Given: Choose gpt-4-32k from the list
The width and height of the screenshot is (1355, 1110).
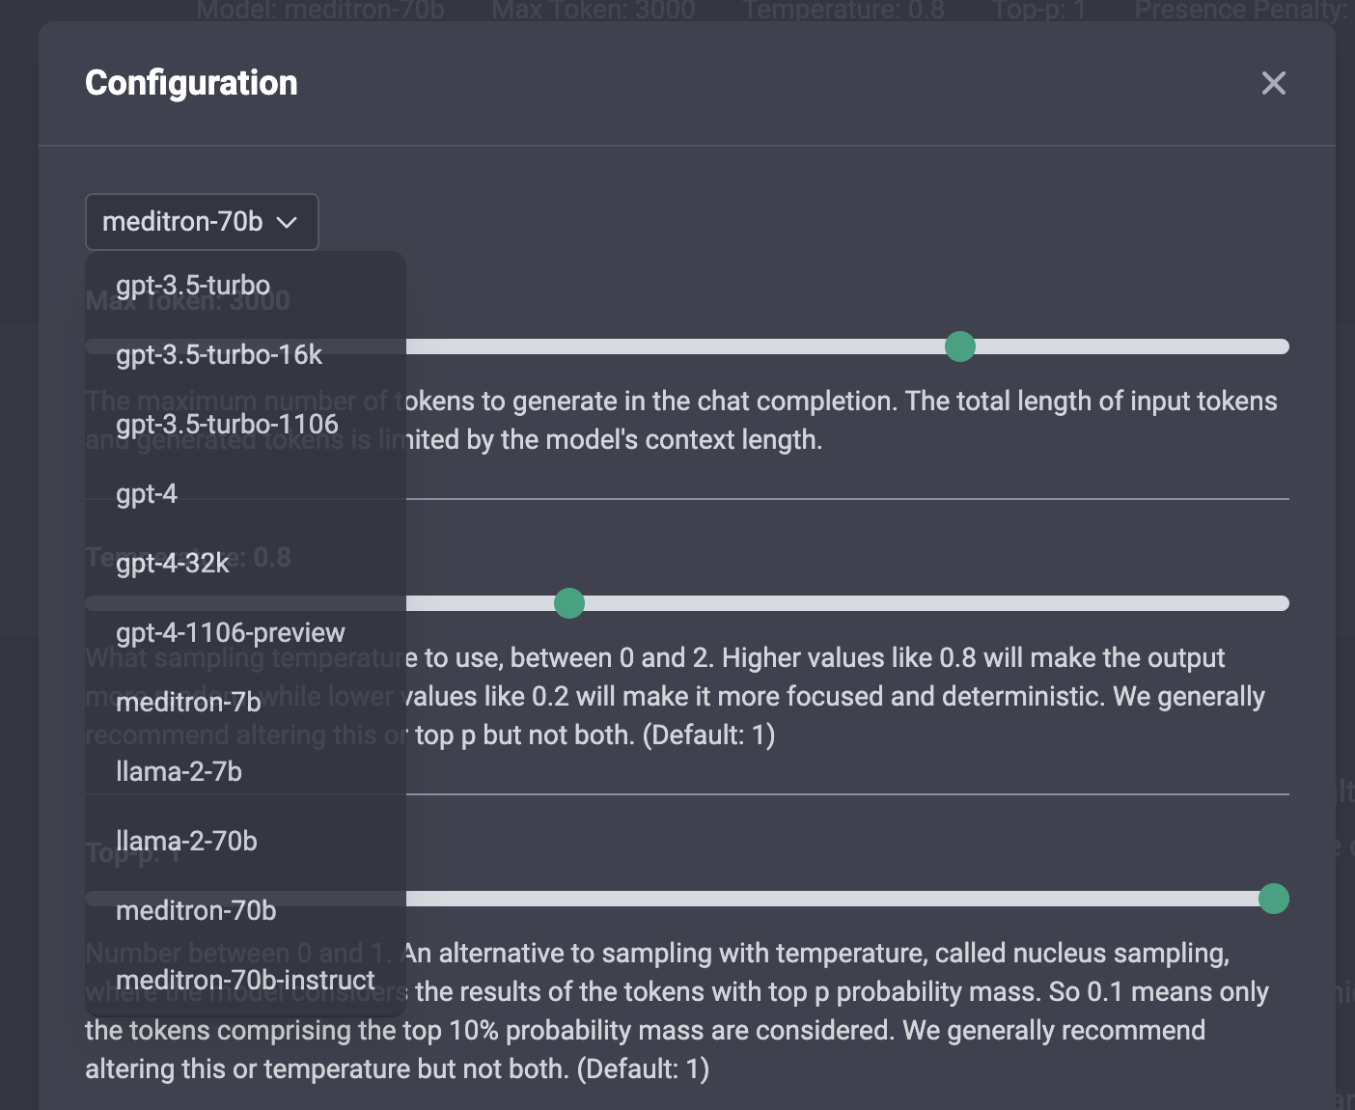Looking at the screenshot, I should click(x=245, y=564).
